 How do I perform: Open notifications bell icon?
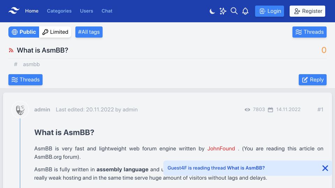click(245, 11)
